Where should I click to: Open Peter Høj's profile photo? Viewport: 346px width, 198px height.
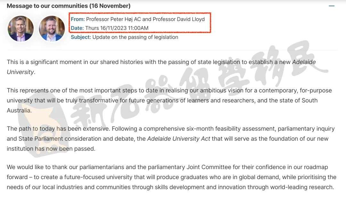pyautogui.click(x=21, y=29)
